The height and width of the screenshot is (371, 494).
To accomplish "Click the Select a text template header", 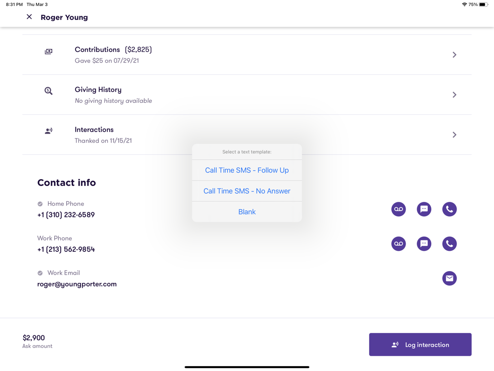I will click(247, 152).
